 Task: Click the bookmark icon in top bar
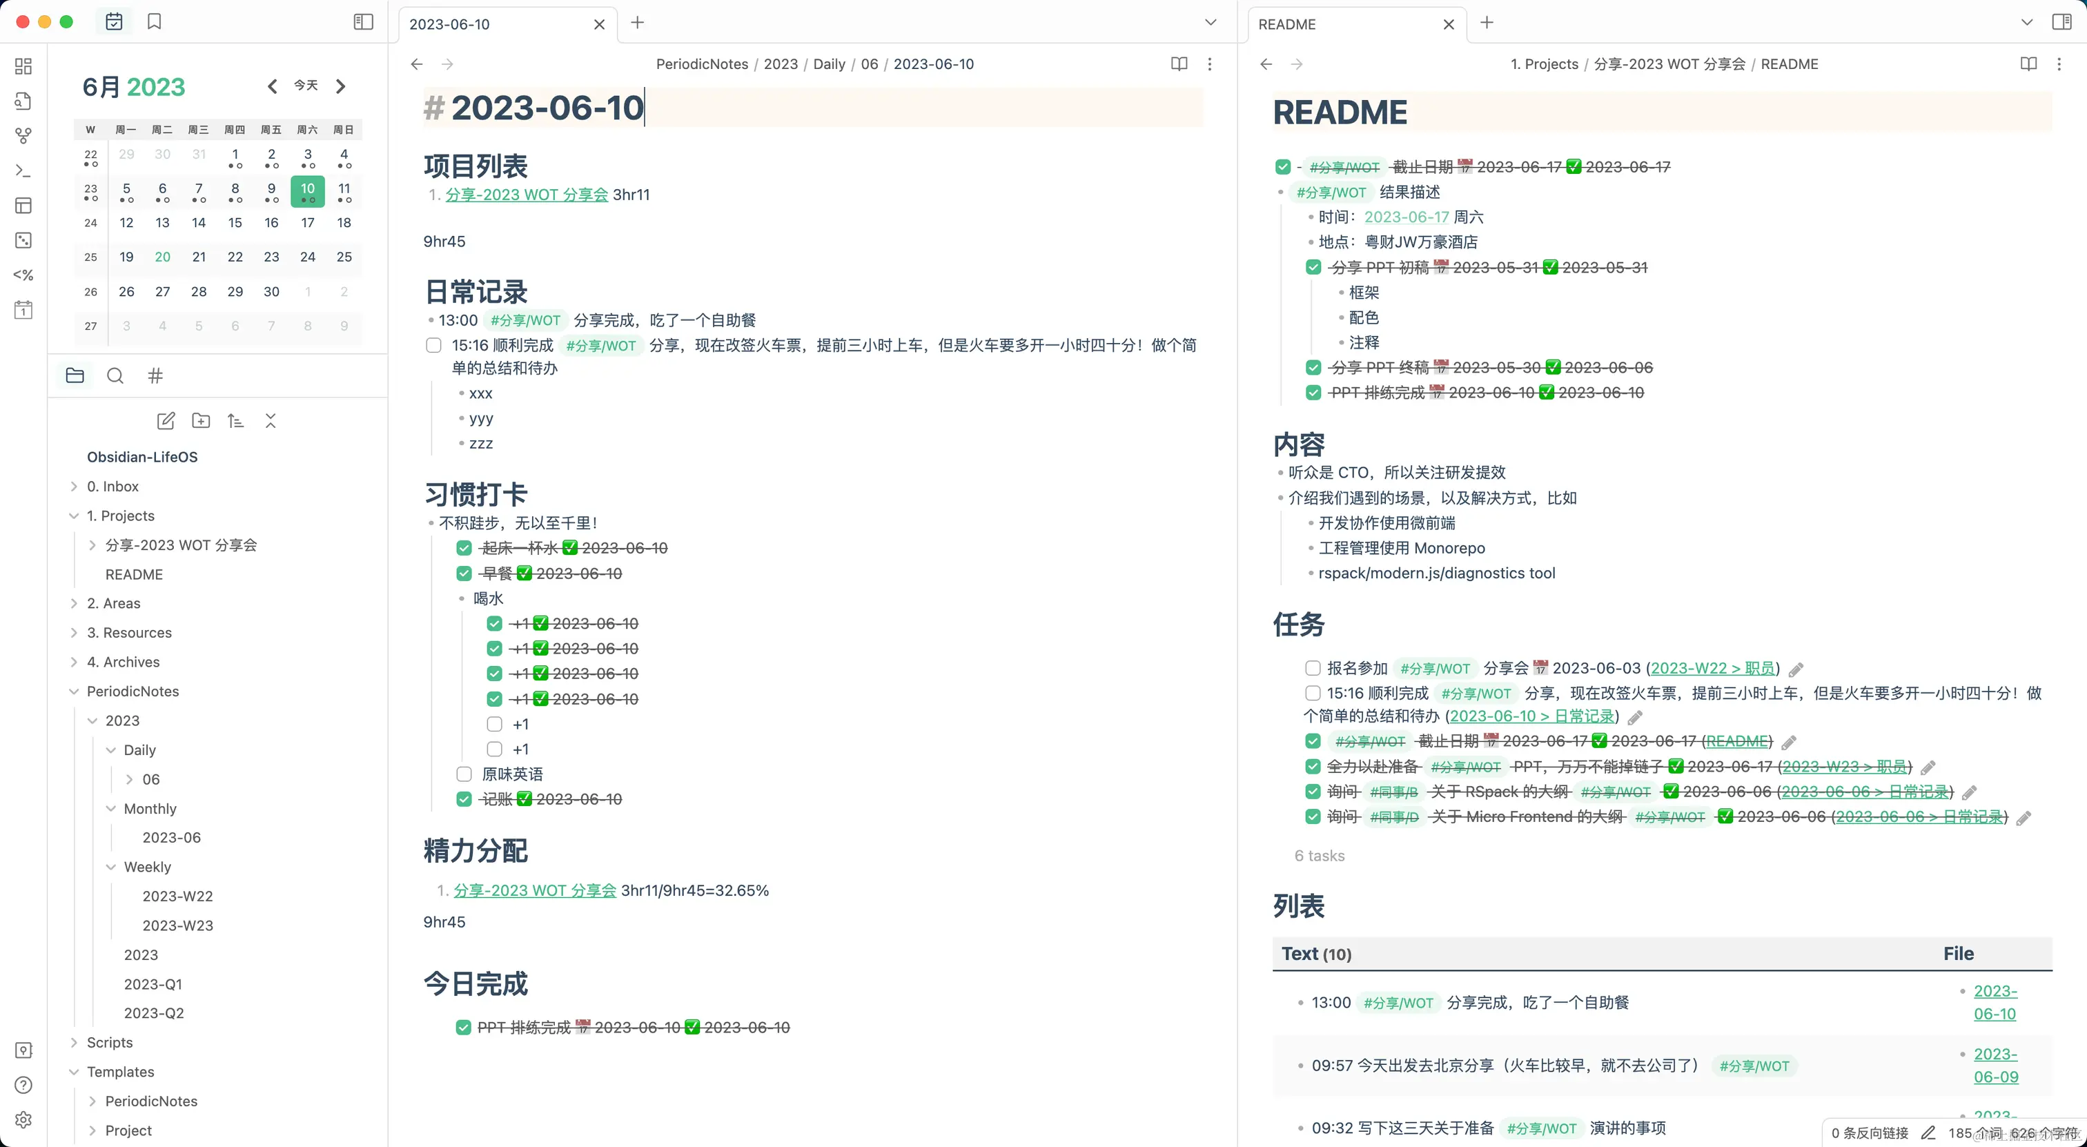pyautogui.click(x=154, y=22)
